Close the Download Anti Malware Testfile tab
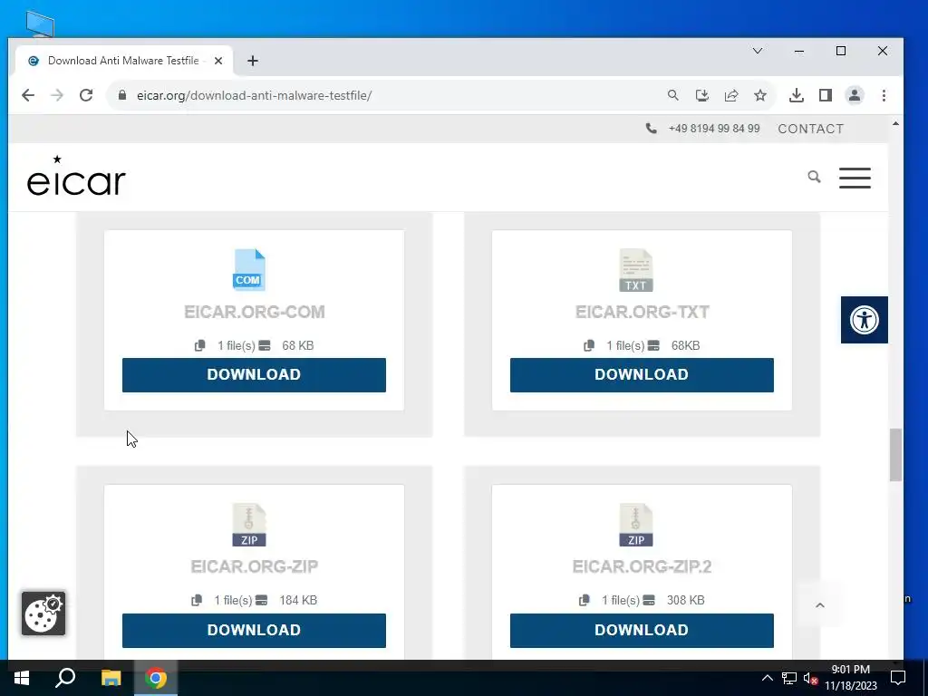 click(218, 61)
